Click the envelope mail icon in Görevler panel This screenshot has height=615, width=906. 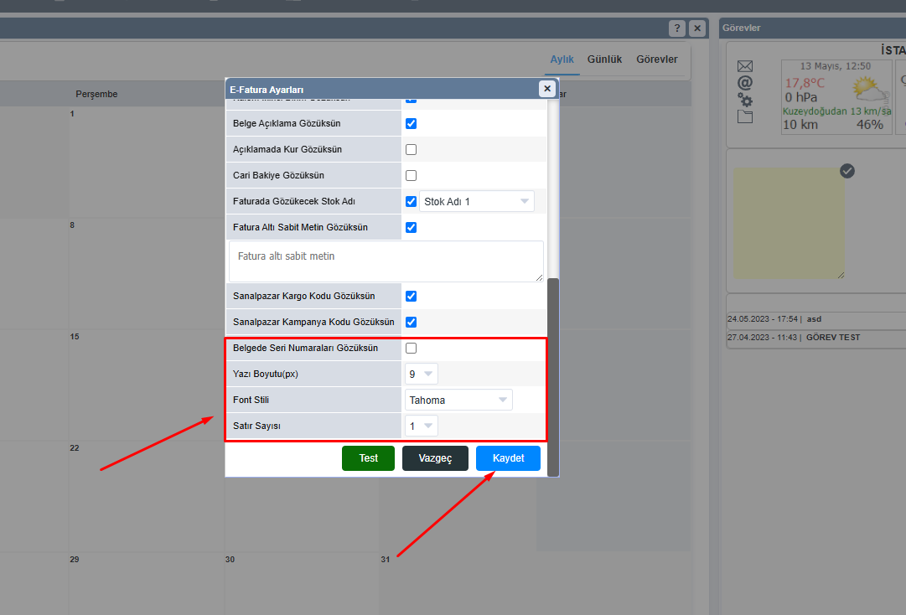point(745,66)
